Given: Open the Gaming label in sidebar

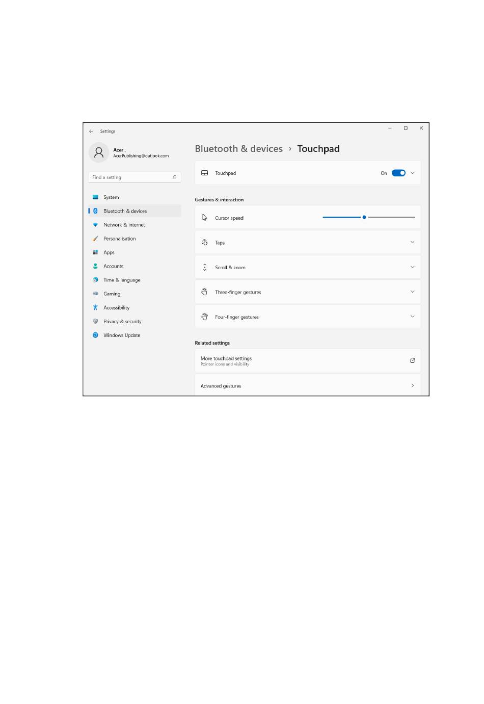Looking at the screenshot, I should 112,294.
